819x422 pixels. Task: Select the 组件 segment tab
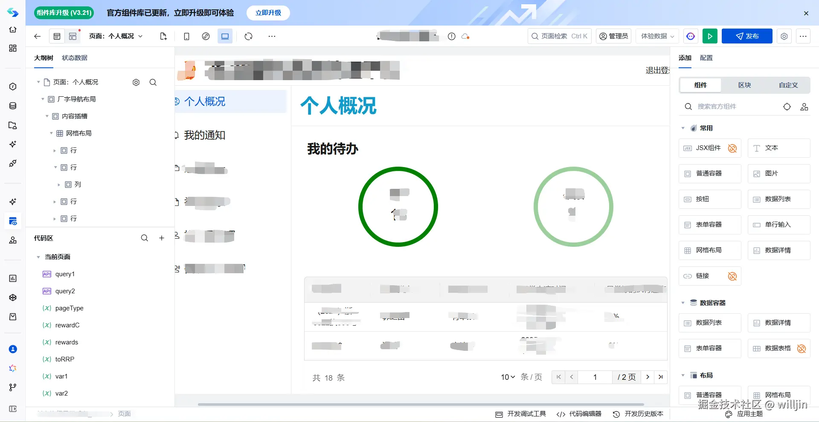point(700,85)
